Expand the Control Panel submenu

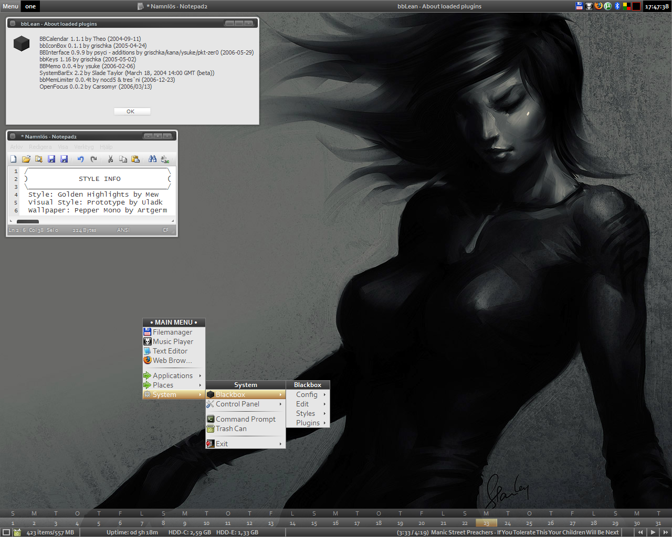click(246, 404)
